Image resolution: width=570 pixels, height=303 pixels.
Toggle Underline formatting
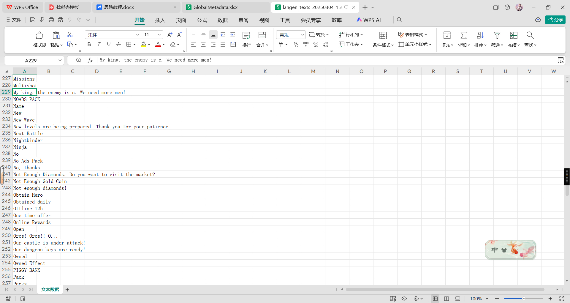pyautogui.click(x=109, y=44)
